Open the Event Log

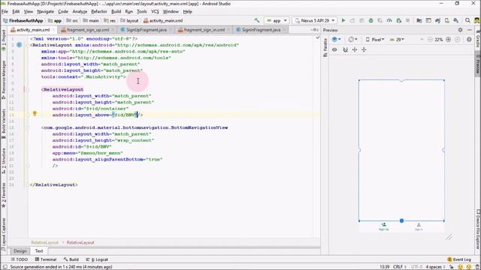pyautogui.click(x=459, y=259)
